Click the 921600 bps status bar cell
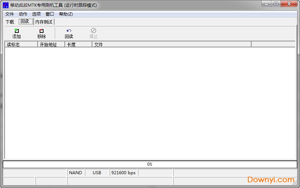300x188 pixels. pyautogui.click(x=123, y=173)
